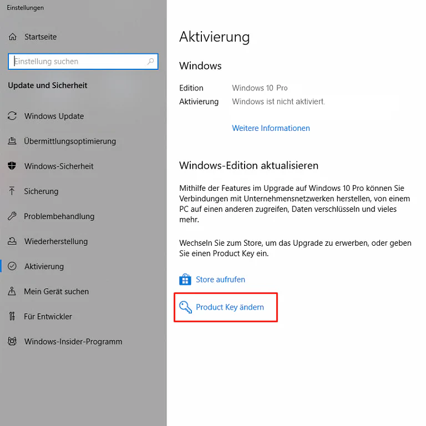Click the Problembehandlung wrench icon
The image size is (426, 426).
coord(12,216)
